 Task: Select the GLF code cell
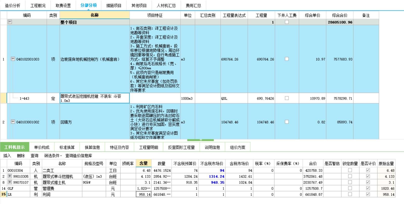click(x=18, y=188)
